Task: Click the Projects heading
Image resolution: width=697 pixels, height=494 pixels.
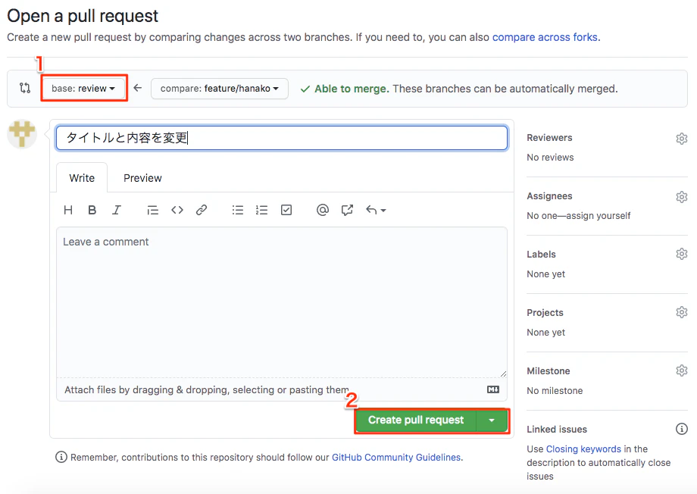Action: click(x=545, y=313)
